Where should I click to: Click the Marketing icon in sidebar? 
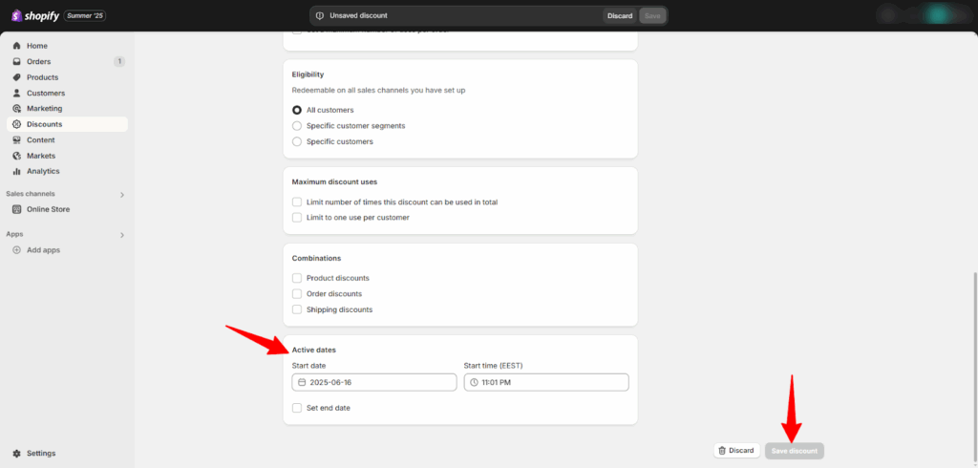[x=17, y=109]
